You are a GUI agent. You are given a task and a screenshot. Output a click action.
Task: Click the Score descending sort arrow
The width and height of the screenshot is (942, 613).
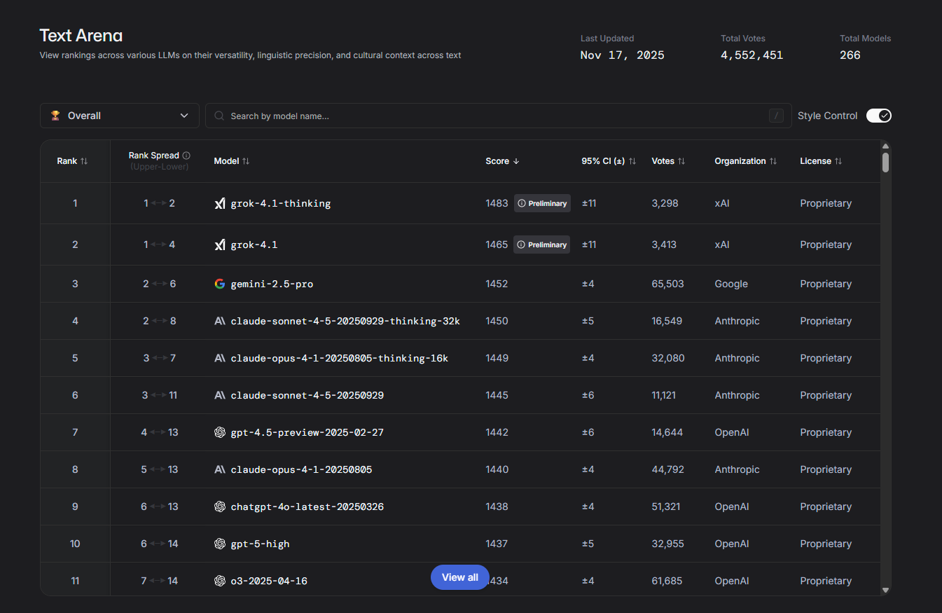[518, 160]
